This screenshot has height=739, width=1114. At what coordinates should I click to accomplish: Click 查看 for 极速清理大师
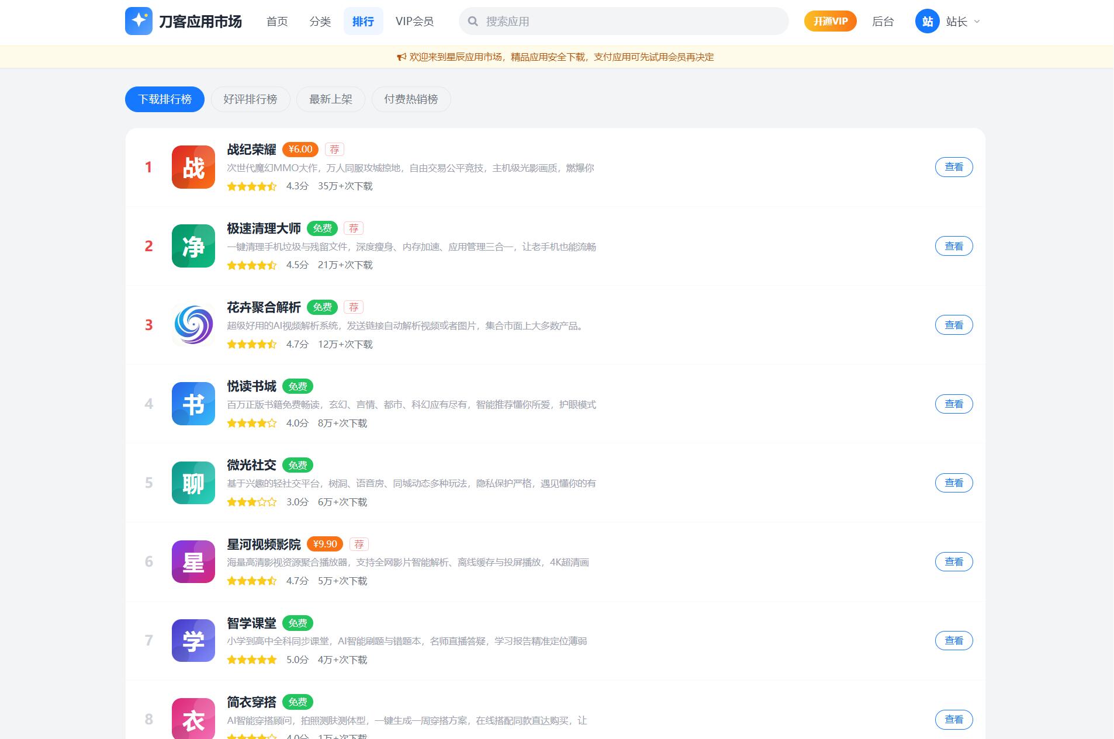954,246
